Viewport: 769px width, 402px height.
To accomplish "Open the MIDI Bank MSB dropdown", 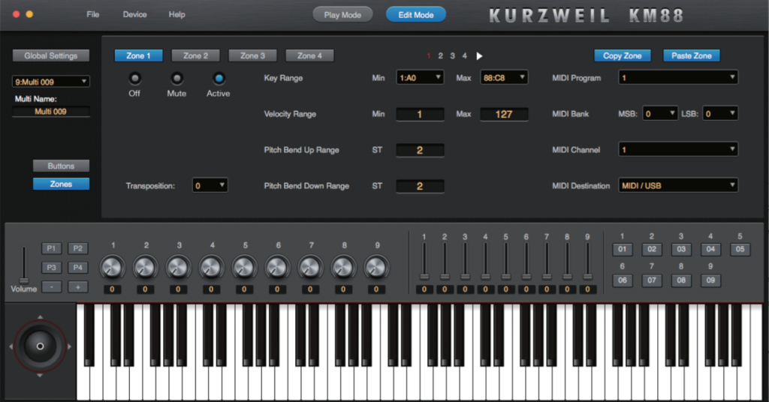I will 660,113.
